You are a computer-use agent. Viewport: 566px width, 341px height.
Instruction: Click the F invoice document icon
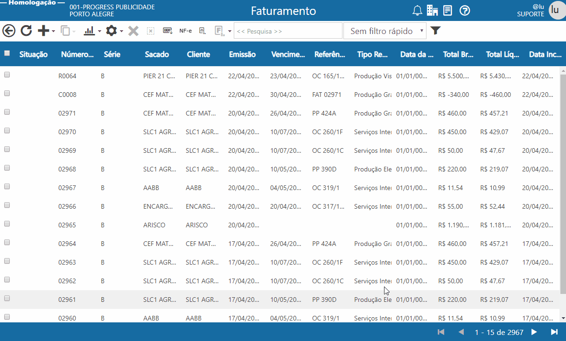pos(219,31)
